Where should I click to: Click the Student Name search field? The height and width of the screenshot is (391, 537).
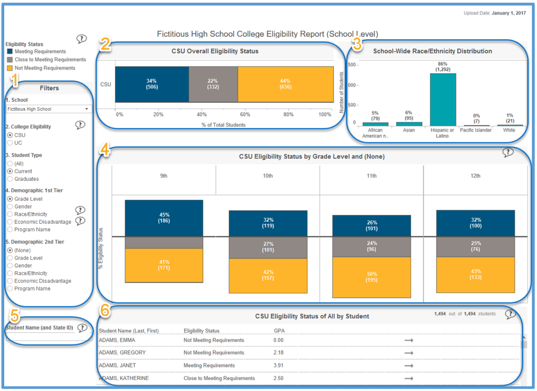click(x=49, y=337)
